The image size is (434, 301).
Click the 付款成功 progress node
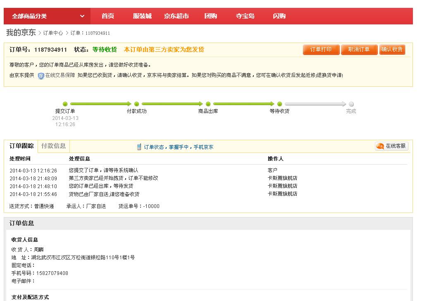136,104
